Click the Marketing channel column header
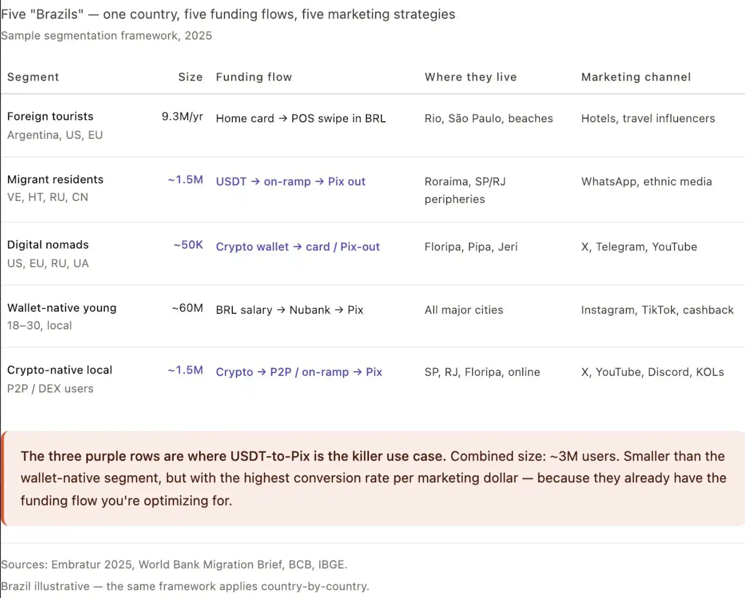This screenshot has width=745, height=598. coord(636,77)
